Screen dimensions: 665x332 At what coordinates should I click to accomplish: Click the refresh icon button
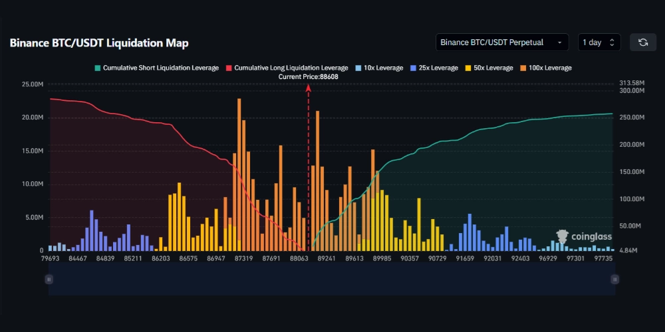(643, 42)
